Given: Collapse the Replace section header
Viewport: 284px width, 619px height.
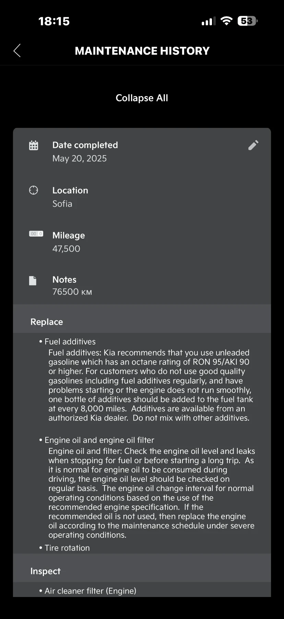Looking at the screenshot, I should 142,322.
